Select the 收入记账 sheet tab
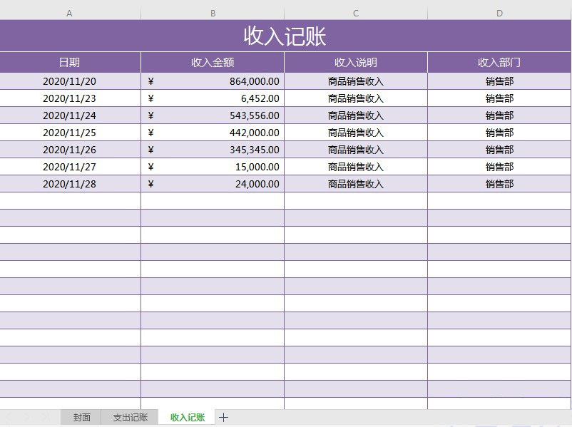The image size is (572, 427). (x=187, y=417)
